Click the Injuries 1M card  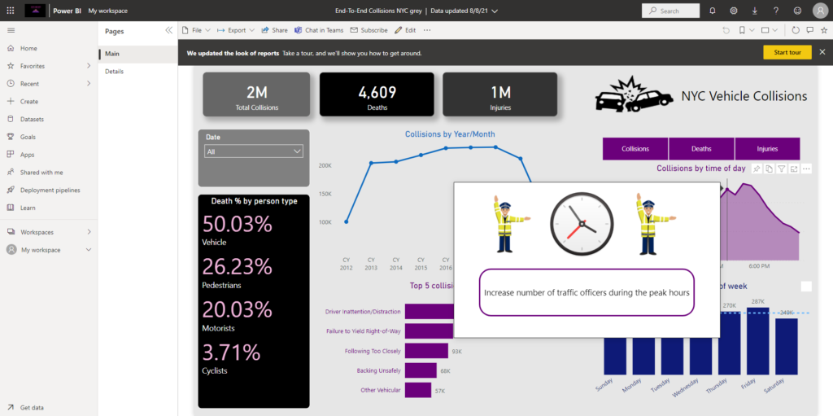pyautogui.click(x=500, y=94)
